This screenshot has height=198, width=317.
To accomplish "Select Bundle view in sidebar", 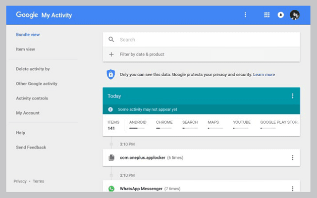I will point(28,35).
